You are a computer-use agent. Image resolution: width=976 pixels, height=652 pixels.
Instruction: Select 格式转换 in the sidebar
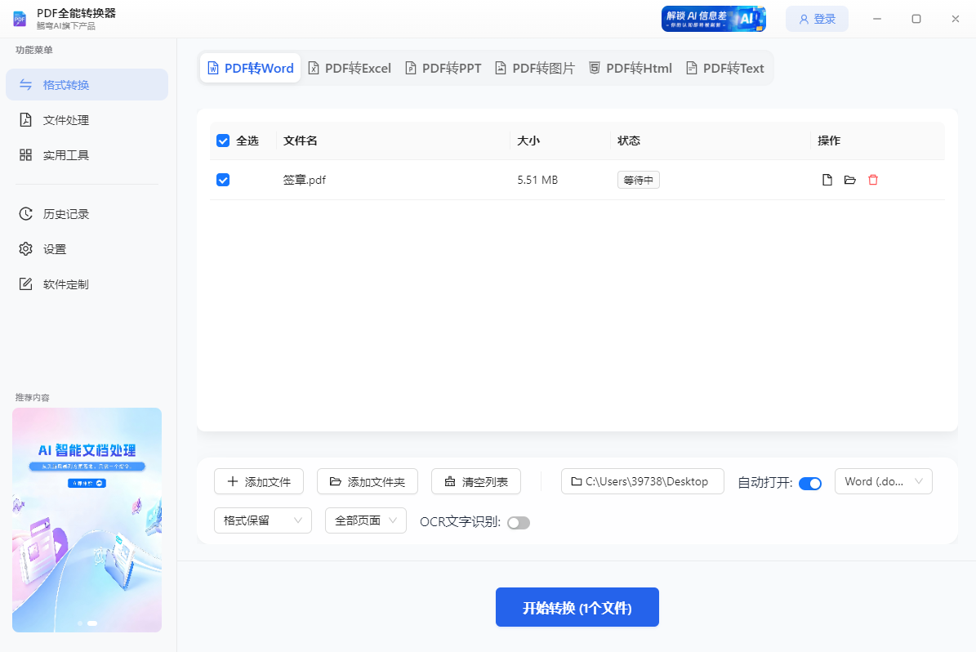[87, 84]
